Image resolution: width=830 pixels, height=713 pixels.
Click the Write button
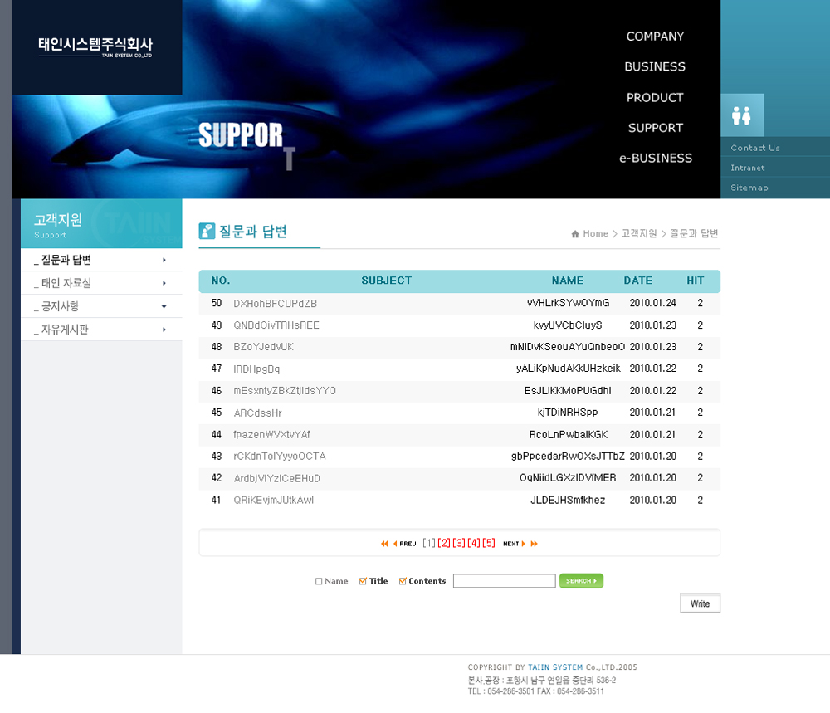700,603
